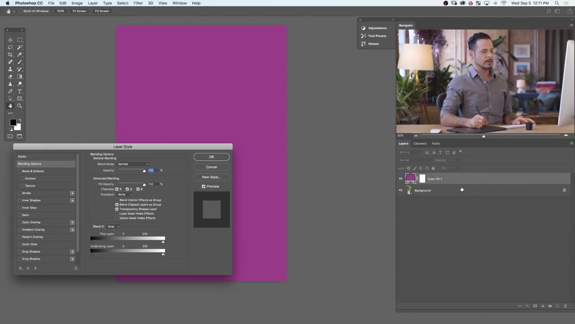This screenshot has height=324, width=575.
Task: Hide the Color Fill 1 layer
Action: pos(401,179)
